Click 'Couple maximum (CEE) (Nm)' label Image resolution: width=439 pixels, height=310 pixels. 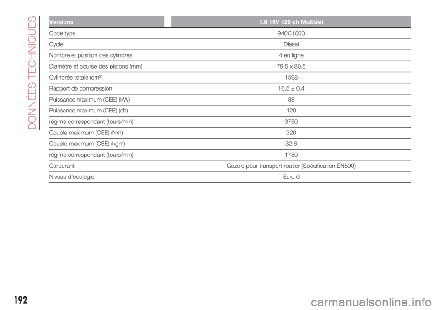[86, 133]
